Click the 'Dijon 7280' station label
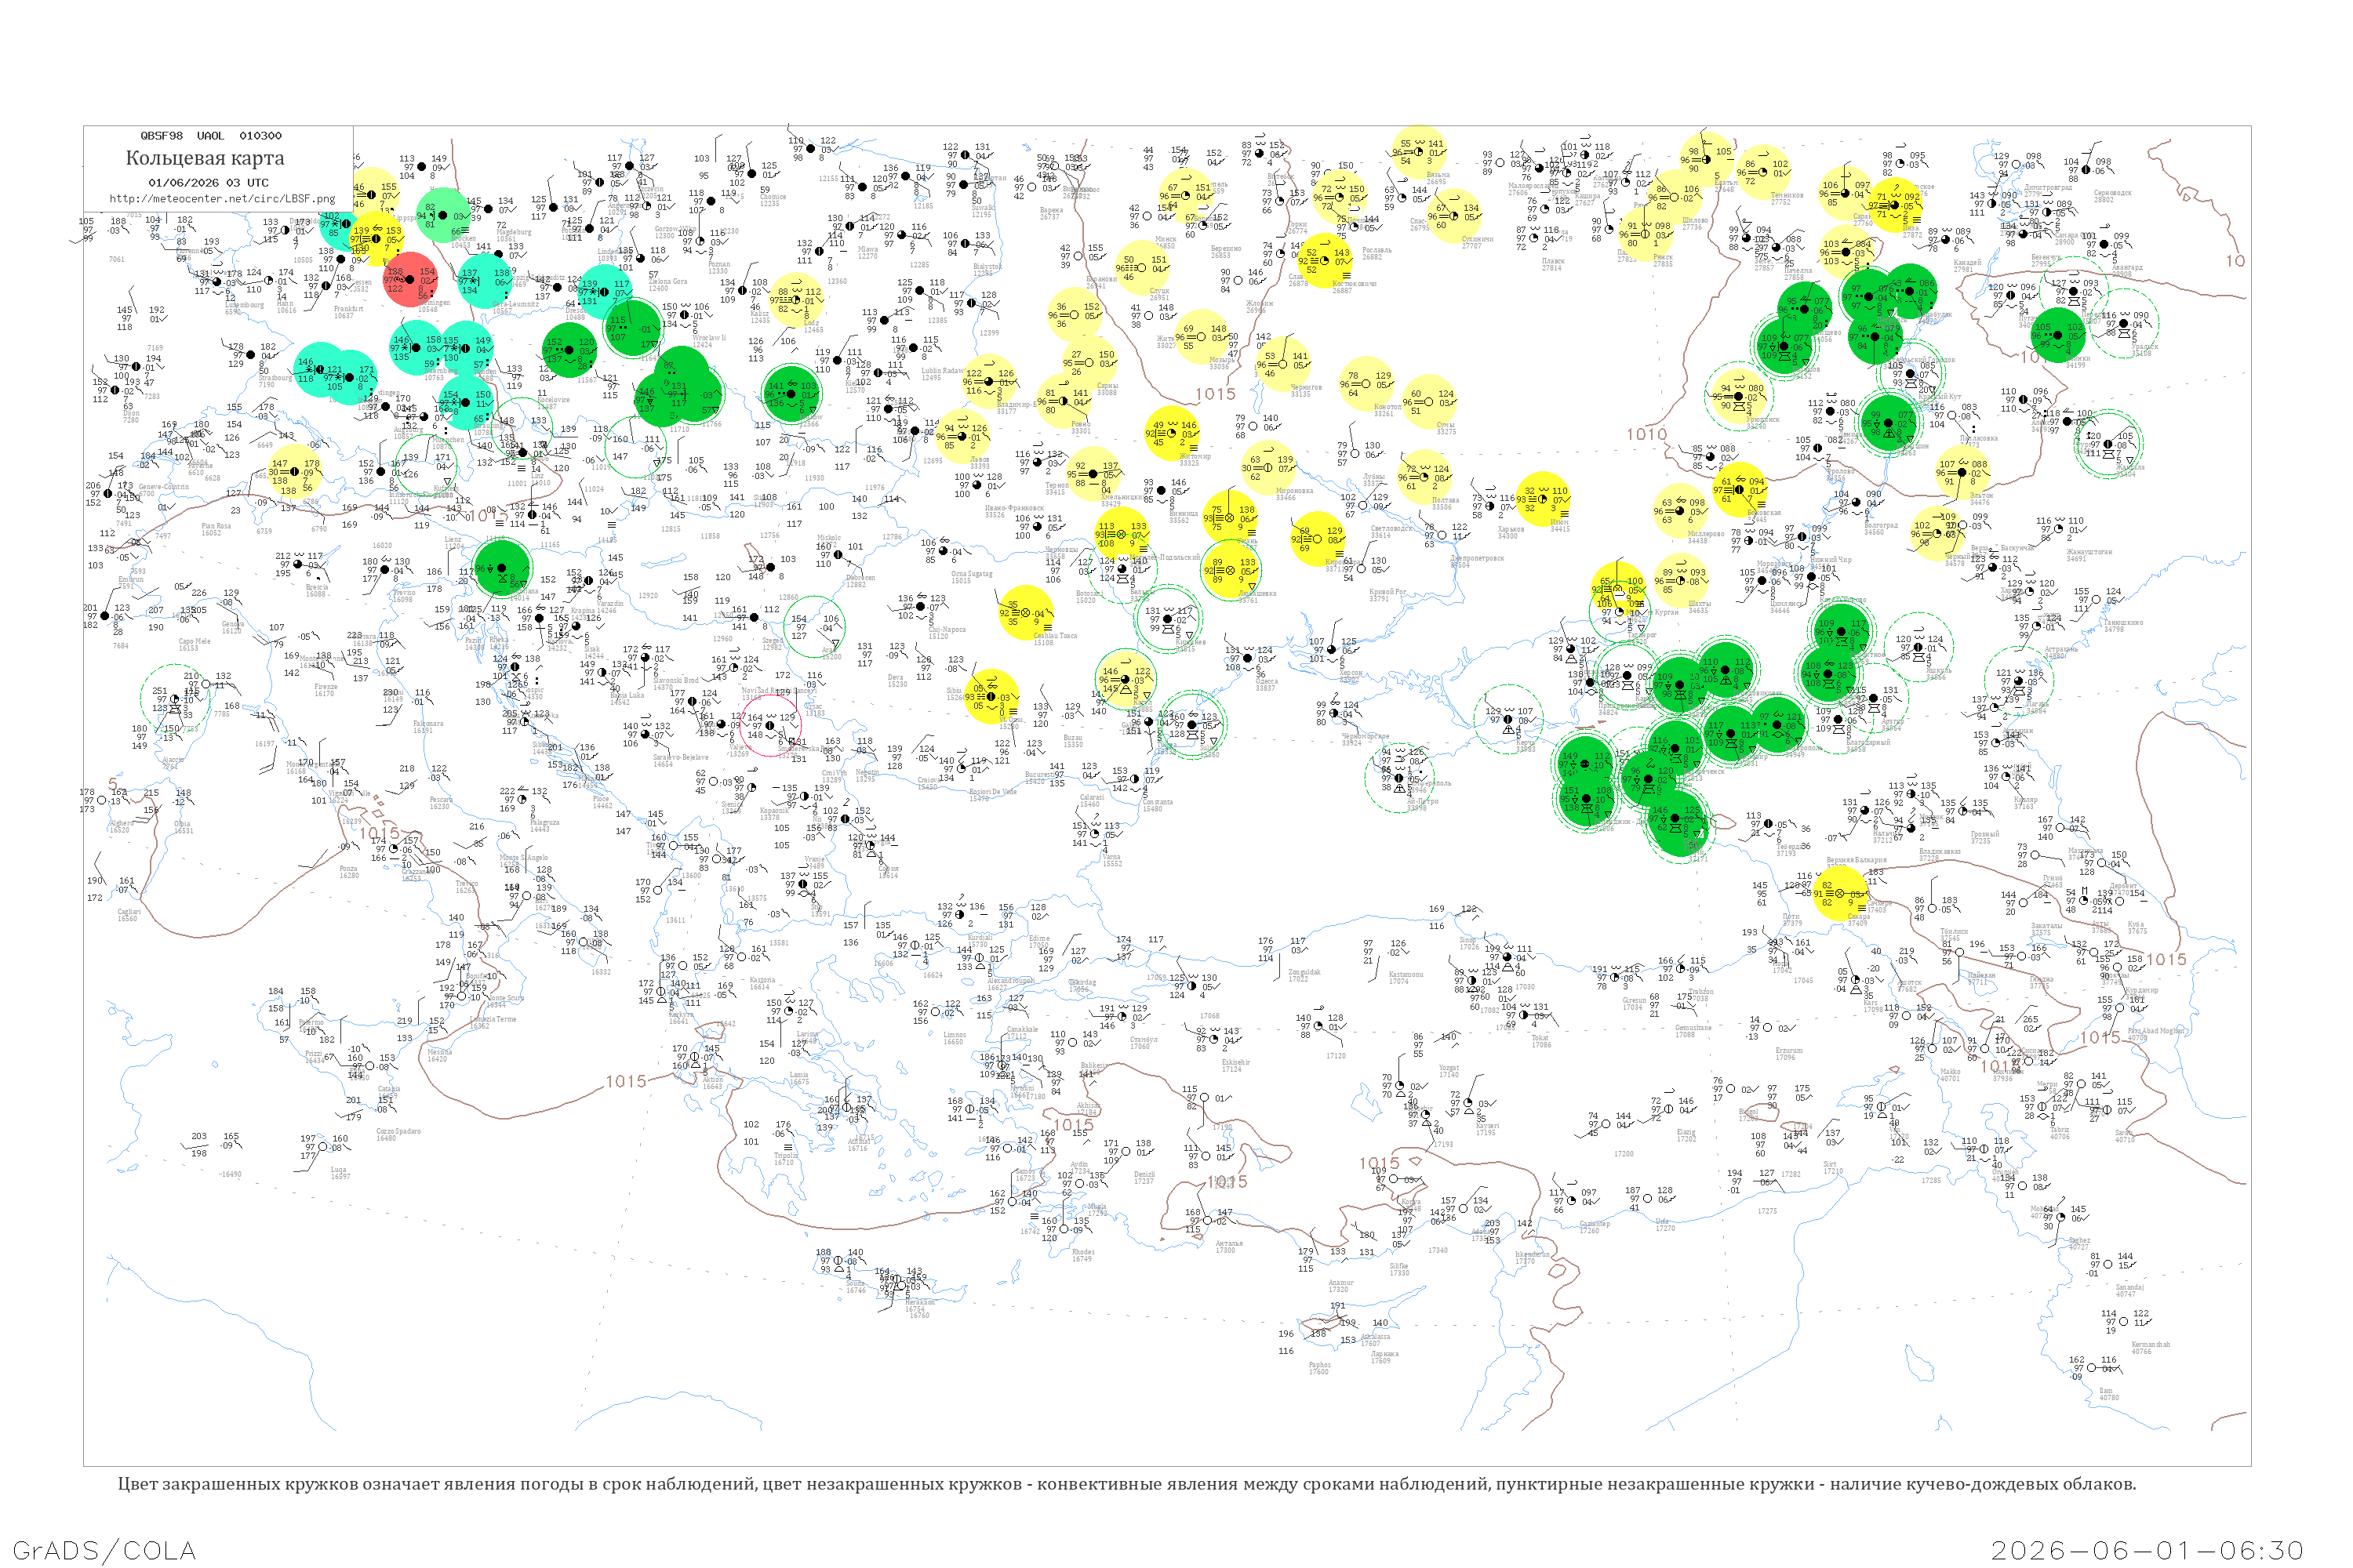Image resolution: width=2353 pixels, height=1568 pixels. [131, 417]
